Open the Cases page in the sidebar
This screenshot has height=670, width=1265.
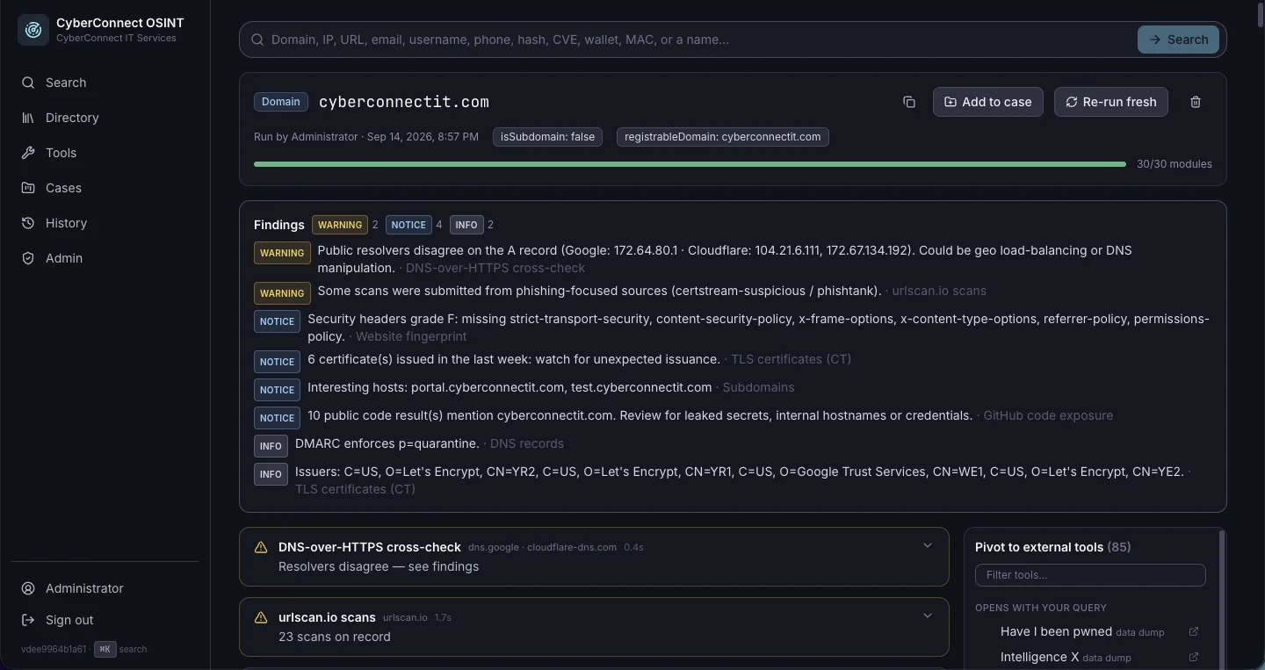pos(105,188)
